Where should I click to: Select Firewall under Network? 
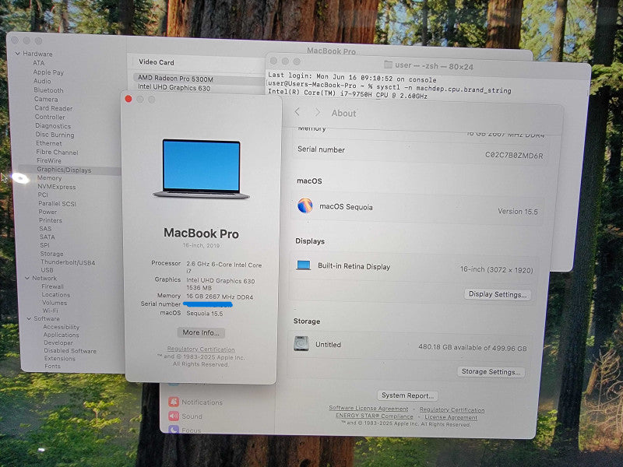click(x=52, y=286)
